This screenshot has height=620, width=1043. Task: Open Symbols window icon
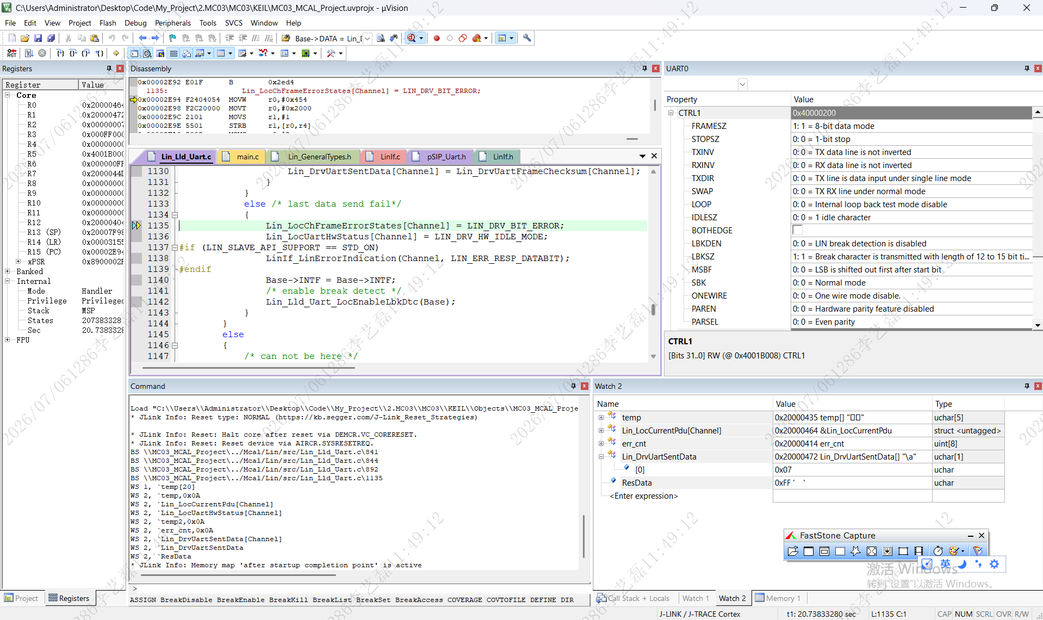pyautogui.click(x=160, y=53)
